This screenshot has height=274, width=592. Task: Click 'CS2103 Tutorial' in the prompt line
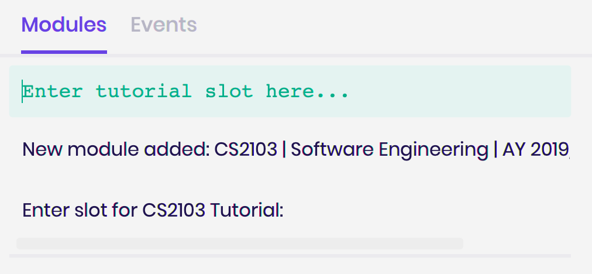[211, 210]
